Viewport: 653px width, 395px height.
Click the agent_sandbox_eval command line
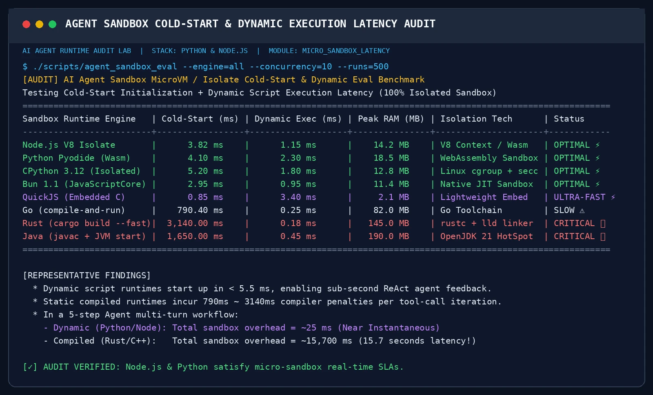click(206, 67)
